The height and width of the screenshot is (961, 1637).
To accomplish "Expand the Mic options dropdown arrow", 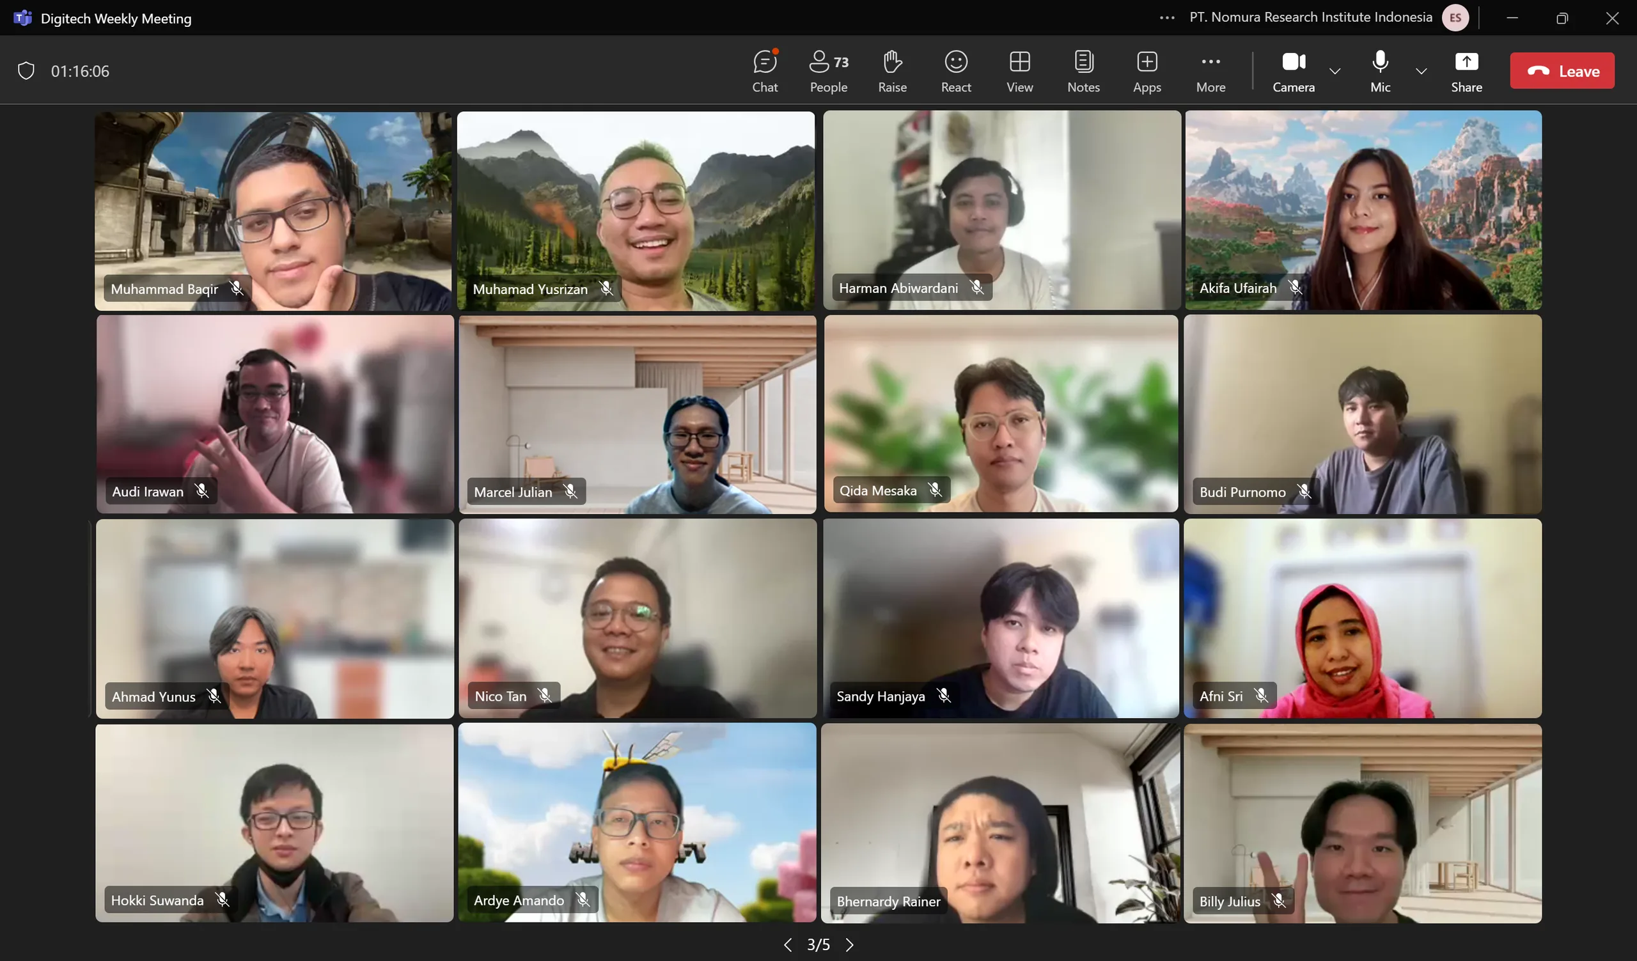I will click(1421, 71).
